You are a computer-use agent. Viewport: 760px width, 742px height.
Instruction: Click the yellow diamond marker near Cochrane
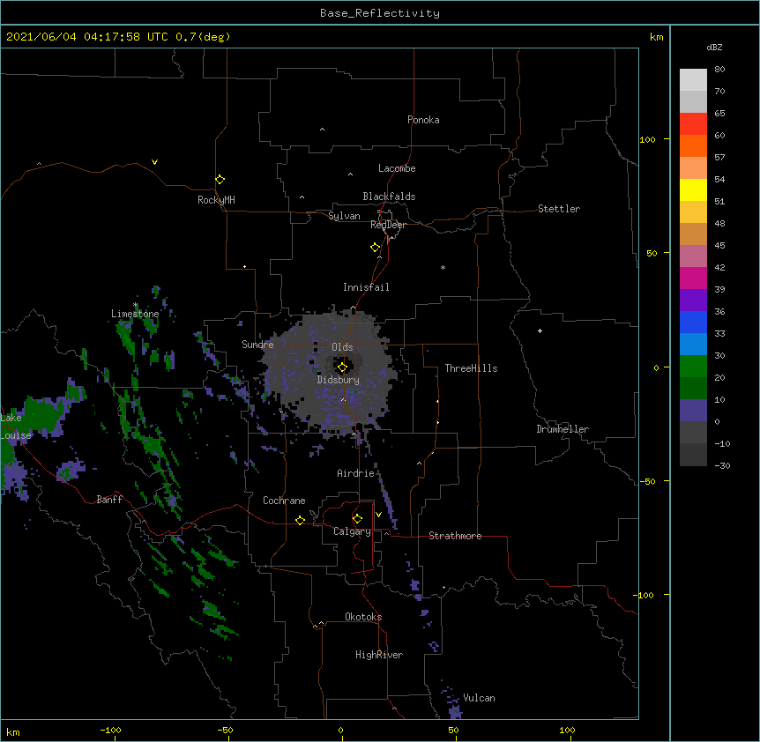pos(300,520)
